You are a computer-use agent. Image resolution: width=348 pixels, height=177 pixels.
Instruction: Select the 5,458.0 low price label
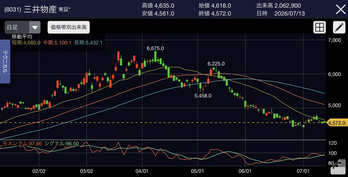coord(203,96)
